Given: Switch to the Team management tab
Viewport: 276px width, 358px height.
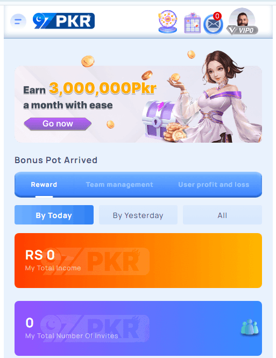Looking at the screenshot, I should click(119, 185).
